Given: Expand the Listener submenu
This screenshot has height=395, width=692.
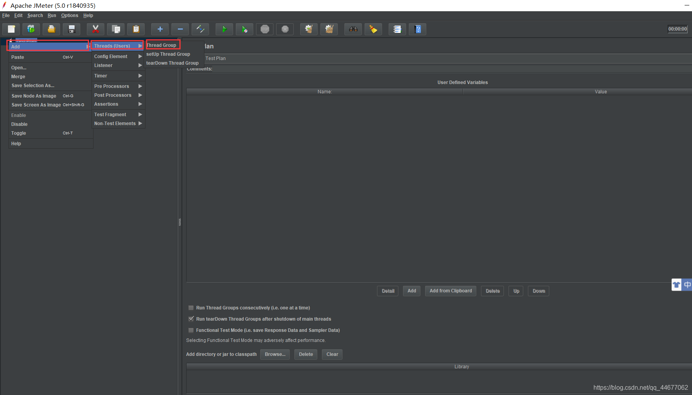Looking at the screenshot, I should point(118,65).
